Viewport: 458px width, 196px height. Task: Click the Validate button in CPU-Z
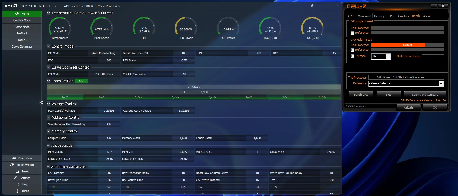pyautogui.click(x=408, y=107)
